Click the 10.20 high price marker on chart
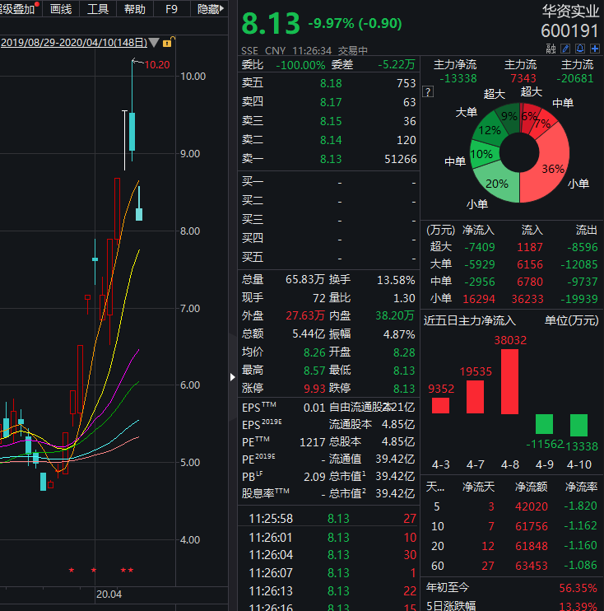604x611 pixels. 157,65
